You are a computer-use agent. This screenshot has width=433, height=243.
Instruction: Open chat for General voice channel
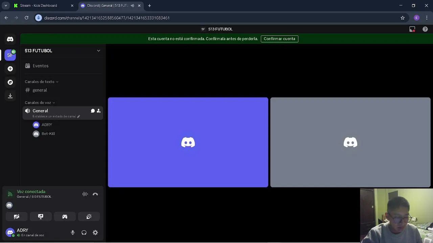click(93, 111)
